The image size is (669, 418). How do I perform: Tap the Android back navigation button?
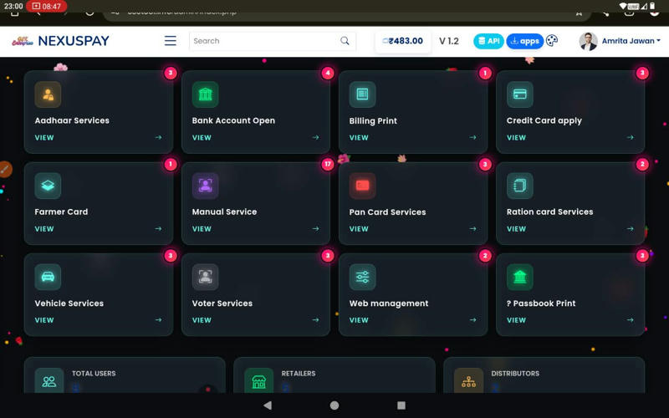268,405
